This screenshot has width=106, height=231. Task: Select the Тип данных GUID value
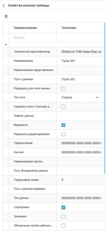click(81, 198)
